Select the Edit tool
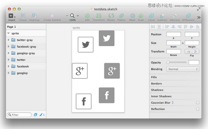Viewport: 208px width, 129px height. click(x=87, y=16)
